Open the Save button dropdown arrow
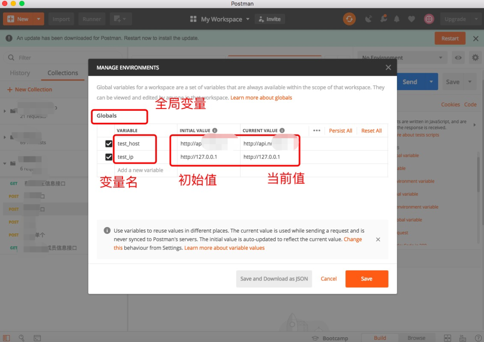 pos(470,81)
